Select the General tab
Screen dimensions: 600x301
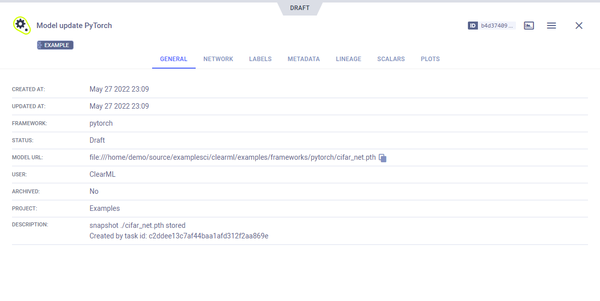(174, 59)
